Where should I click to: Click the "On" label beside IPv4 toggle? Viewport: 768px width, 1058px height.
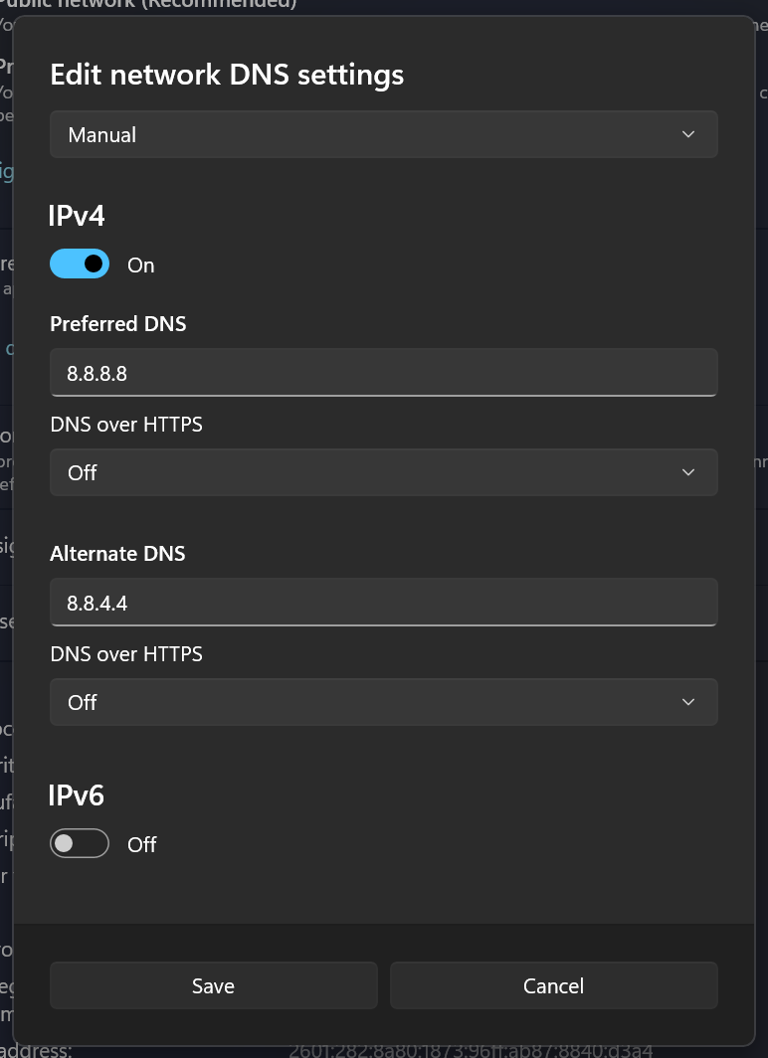pyautogui.click(x=141, y=265)
